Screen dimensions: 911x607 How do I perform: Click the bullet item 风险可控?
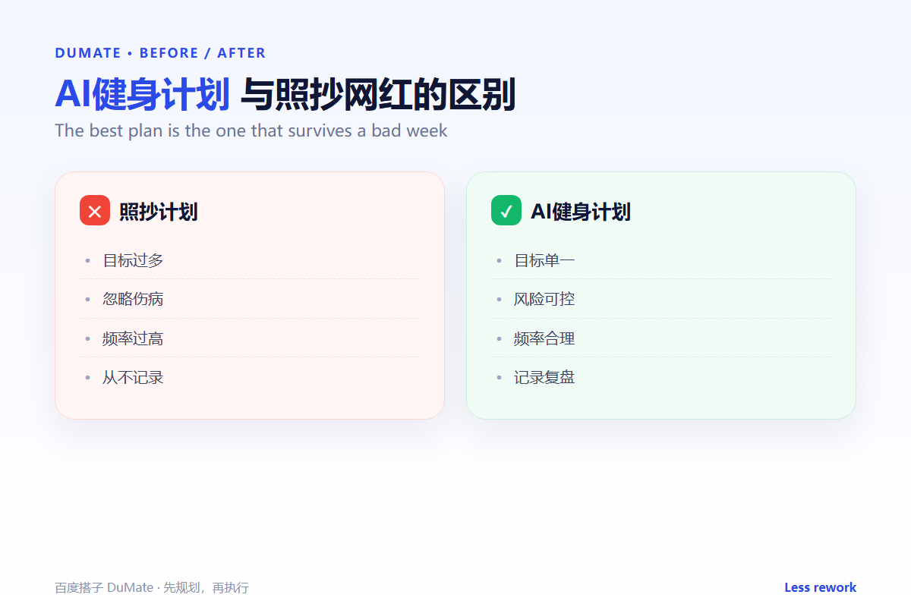(544, 299)
